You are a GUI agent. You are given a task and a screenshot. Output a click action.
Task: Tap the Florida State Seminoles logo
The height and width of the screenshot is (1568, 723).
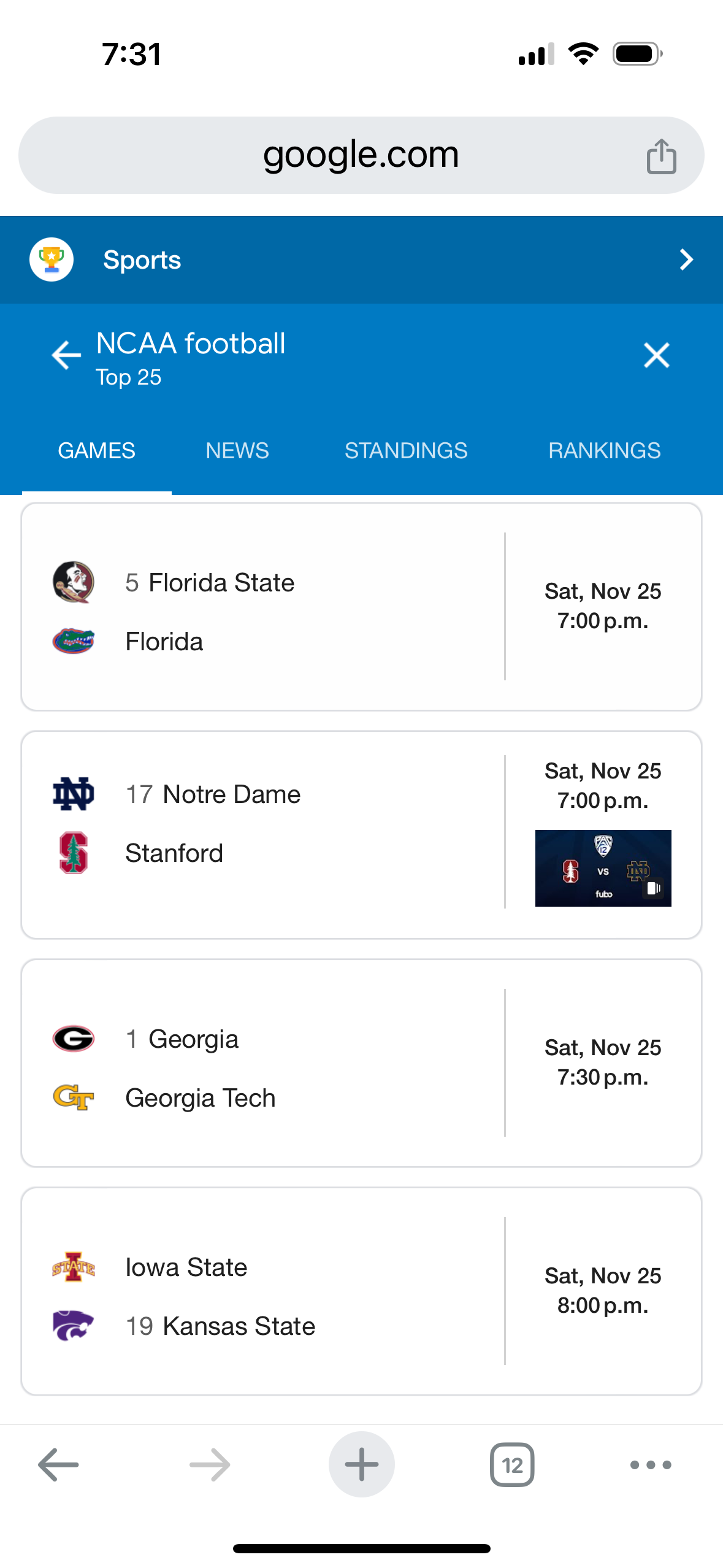click(x=74, y=582)
